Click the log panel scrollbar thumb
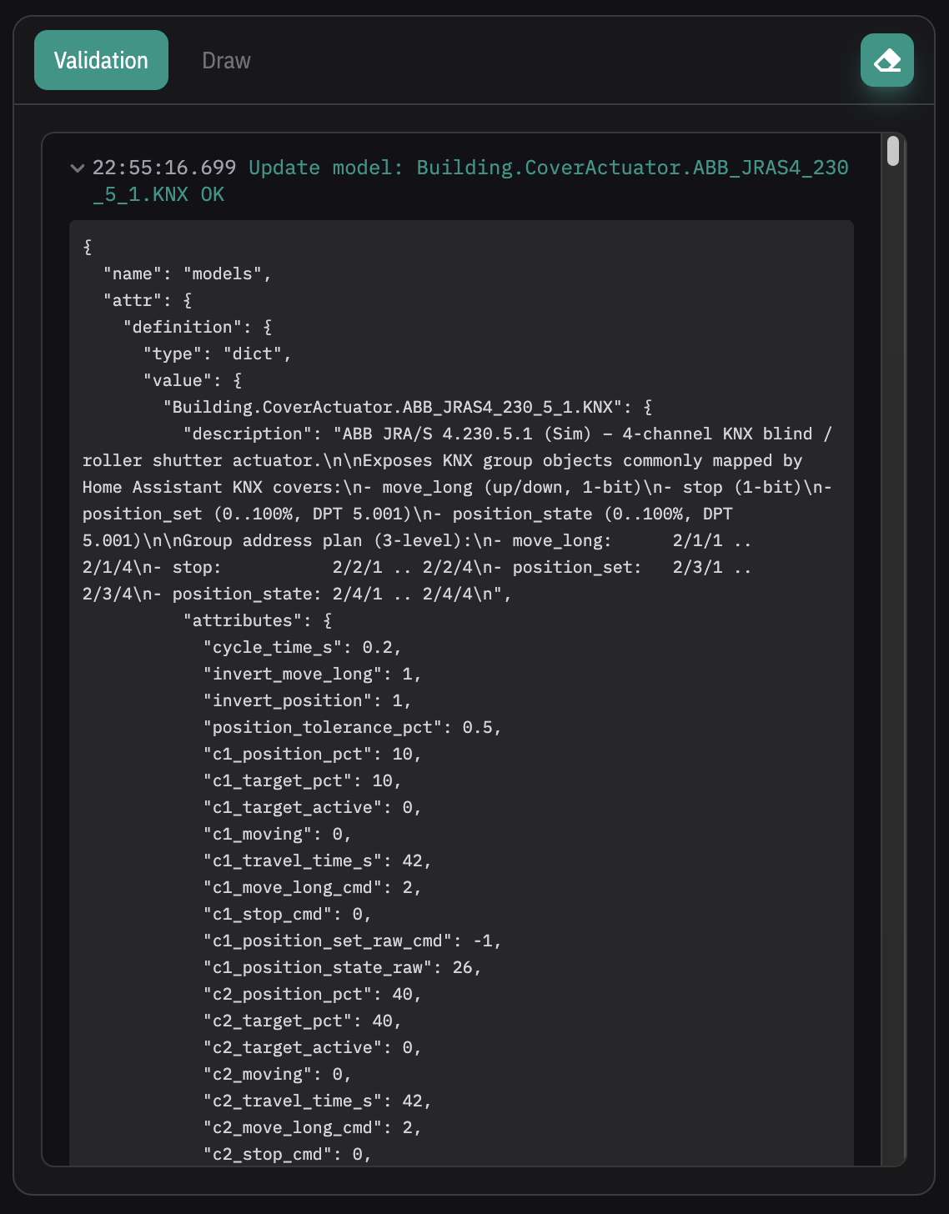 coord(893,152)
